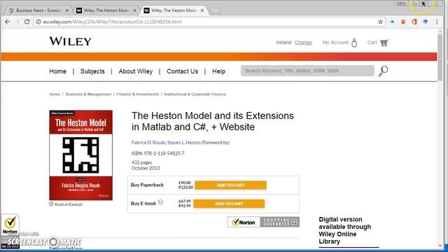Screen dimensions: 448x252
Task: Close the second Wiley Heston tab
Action: click(x=134, y=10)
